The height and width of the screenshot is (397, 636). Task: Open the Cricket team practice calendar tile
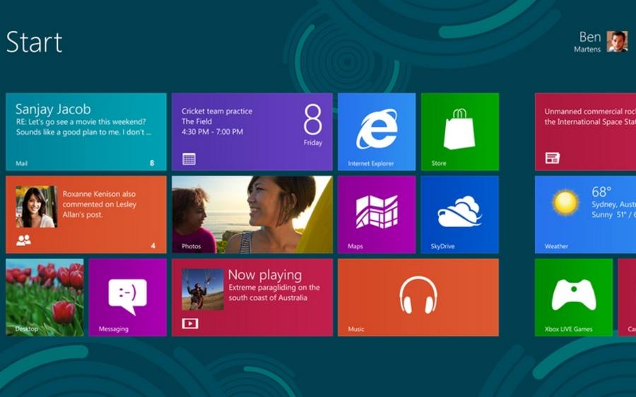pos(252,132)
